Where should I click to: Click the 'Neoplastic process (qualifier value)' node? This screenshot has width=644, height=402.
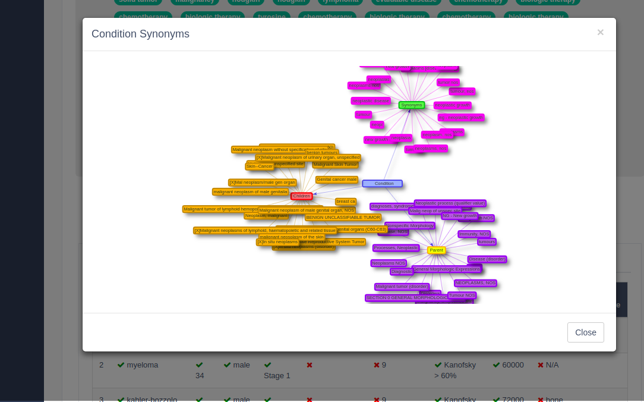click(450, 203)
